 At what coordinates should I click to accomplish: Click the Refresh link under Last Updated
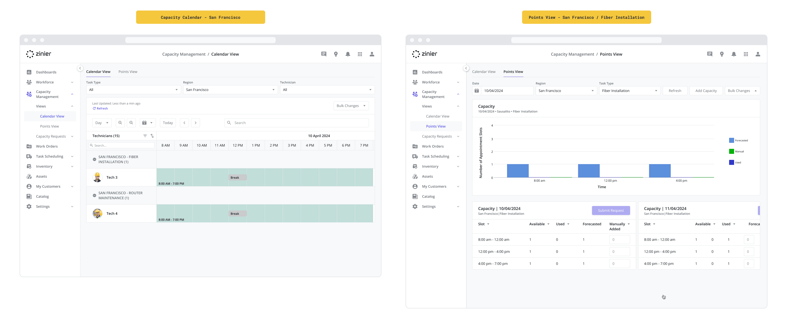100,108
